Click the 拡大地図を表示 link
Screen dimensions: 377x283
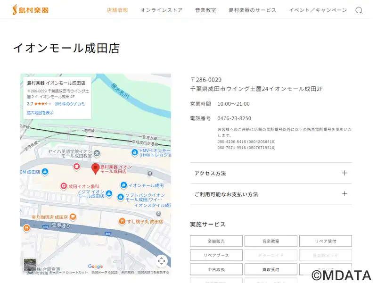[40, 113]
